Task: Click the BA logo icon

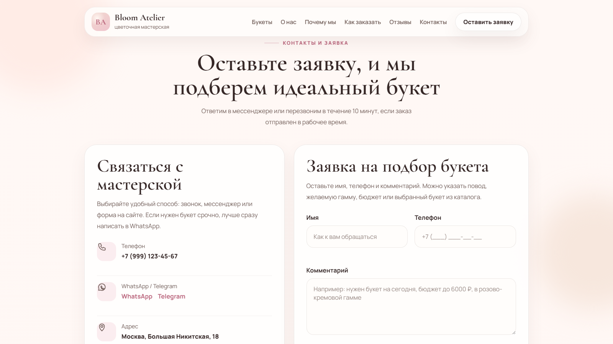Action: (x=101, y=22)
